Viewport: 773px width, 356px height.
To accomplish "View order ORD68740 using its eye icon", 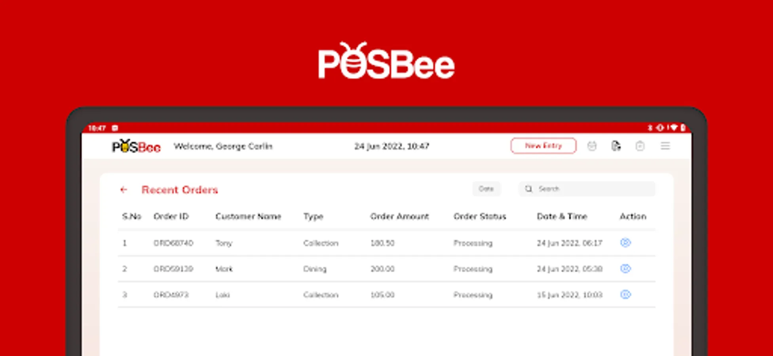I will (625, 242).
